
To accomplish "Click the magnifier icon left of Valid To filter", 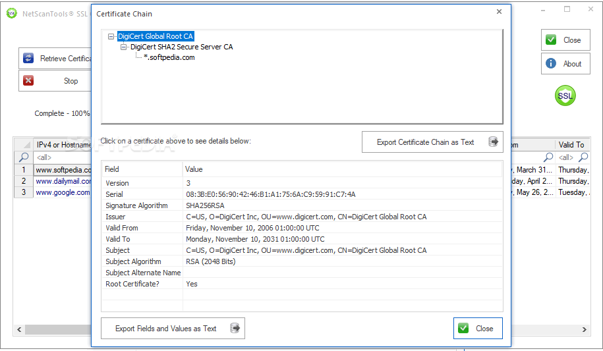I will (x=548, y=157).
